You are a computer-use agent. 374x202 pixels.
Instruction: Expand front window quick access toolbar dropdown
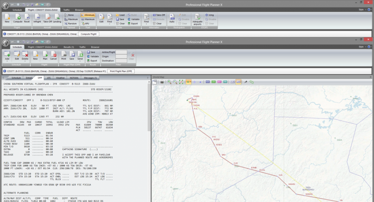[53, 42]
